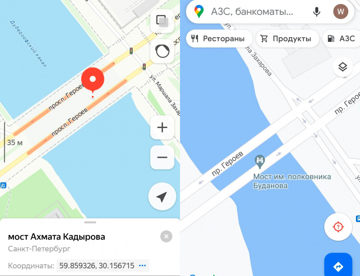Select the Продукты category chip

tap(288, 39)
